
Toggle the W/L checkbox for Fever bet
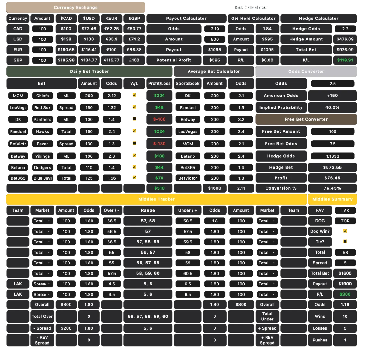[x=134, y=143]
